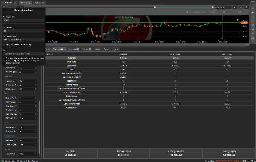Open the Data source dropdown in backtesting settings
Screen dimensions: 256x162
23,54
